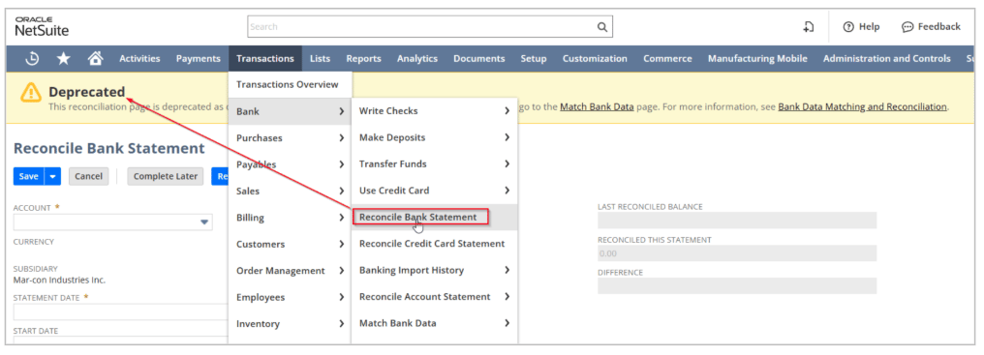Viewport: 984px width, 355px height.
Task: Follow the Match Bank Data link
Action: (x=597, y=106)
